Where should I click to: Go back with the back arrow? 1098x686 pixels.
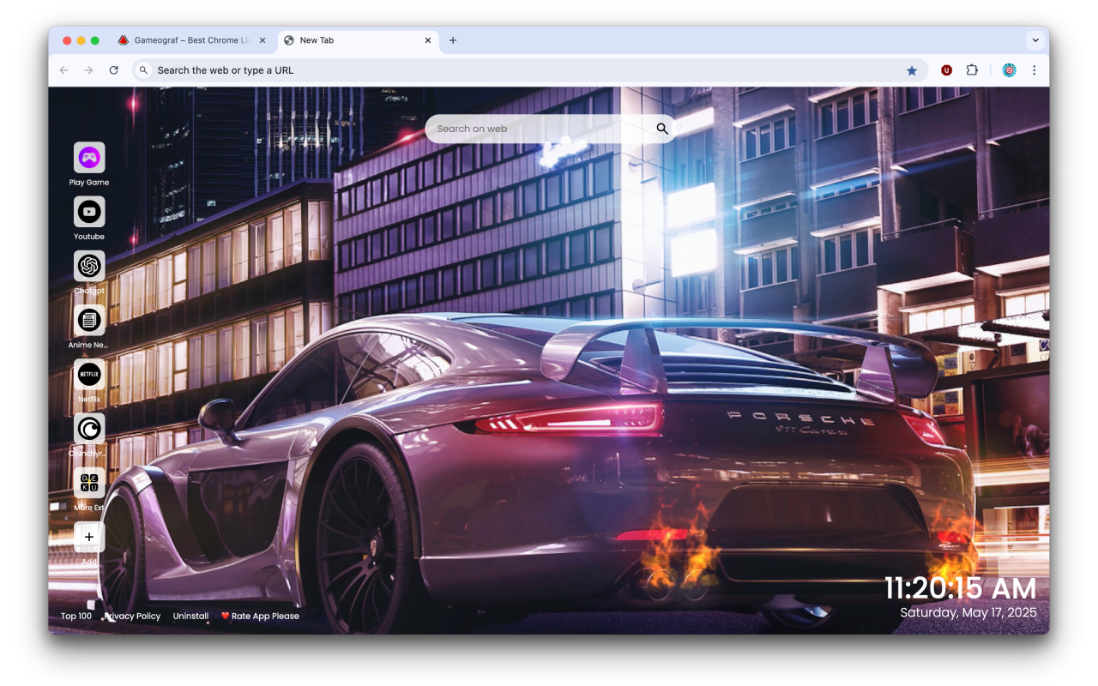[x=63, y=70]
